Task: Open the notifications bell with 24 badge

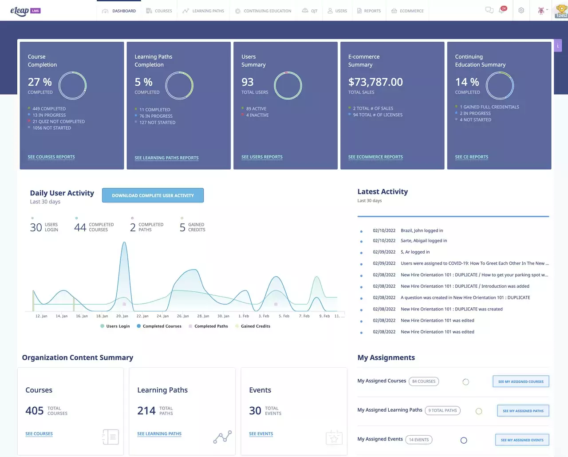Action: pos(502,10)
